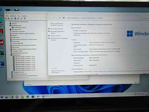
Task: Click the Back arrow in Device Manager toolbar
Action: (6, 18)
